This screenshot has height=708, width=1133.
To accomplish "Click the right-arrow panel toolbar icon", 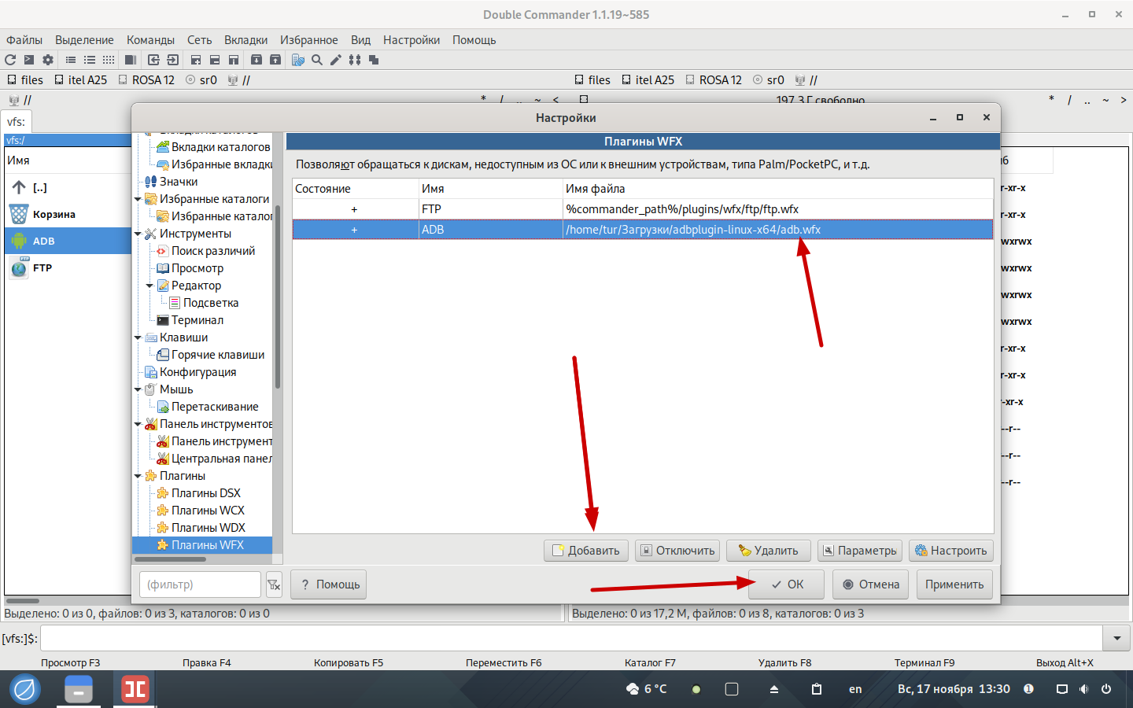I will click(x=172, y=60).
